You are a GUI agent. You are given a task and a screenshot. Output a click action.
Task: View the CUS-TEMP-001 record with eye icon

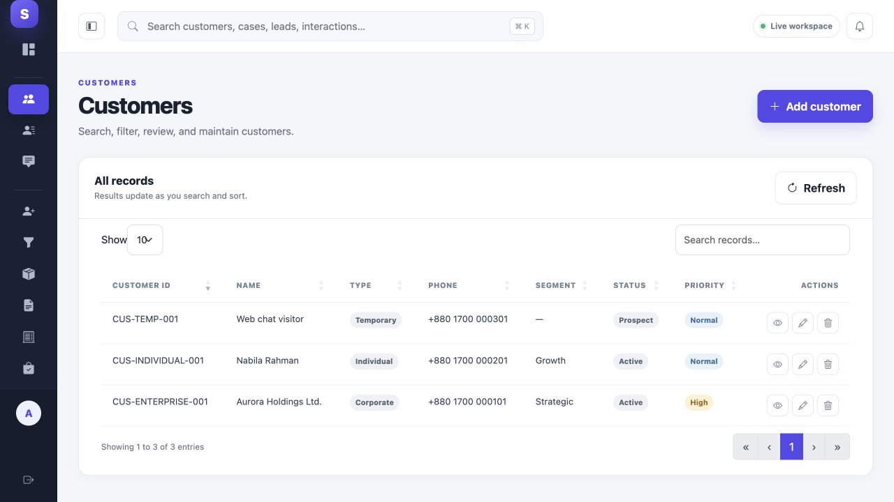click(x=777, y=323)
